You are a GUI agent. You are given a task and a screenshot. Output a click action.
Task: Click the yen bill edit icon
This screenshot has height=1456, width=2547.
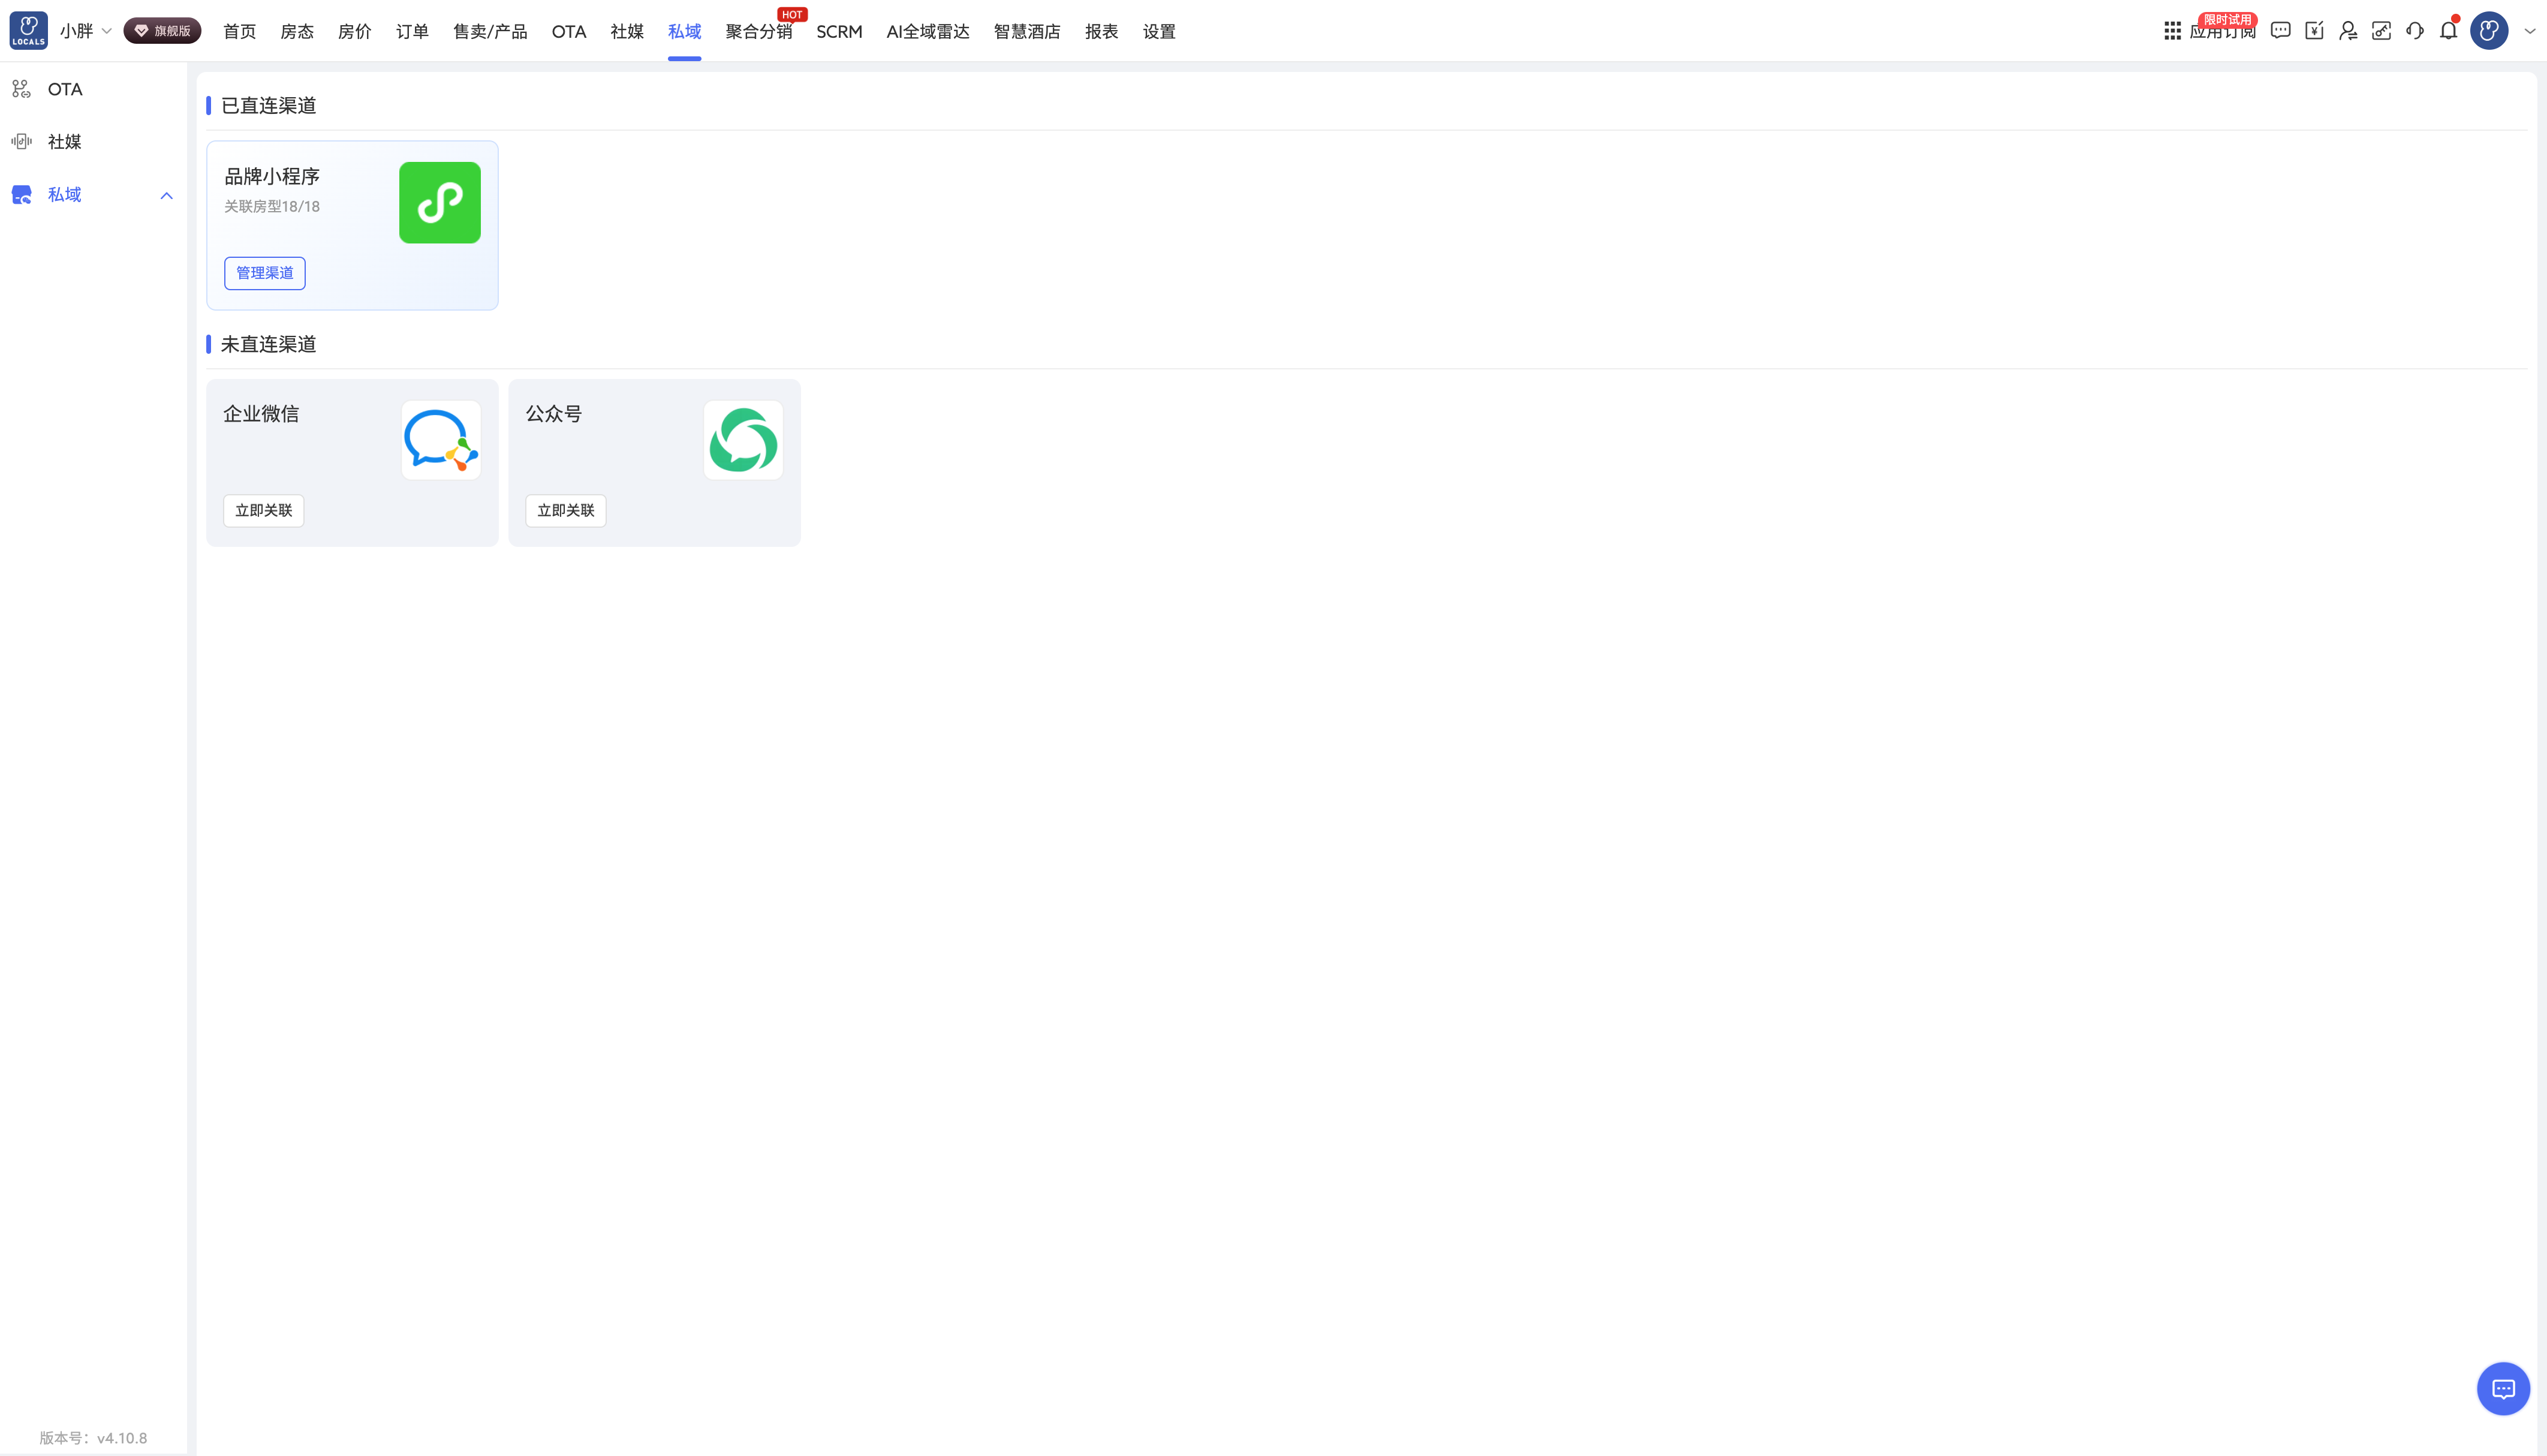click(x=2314, y=31)
